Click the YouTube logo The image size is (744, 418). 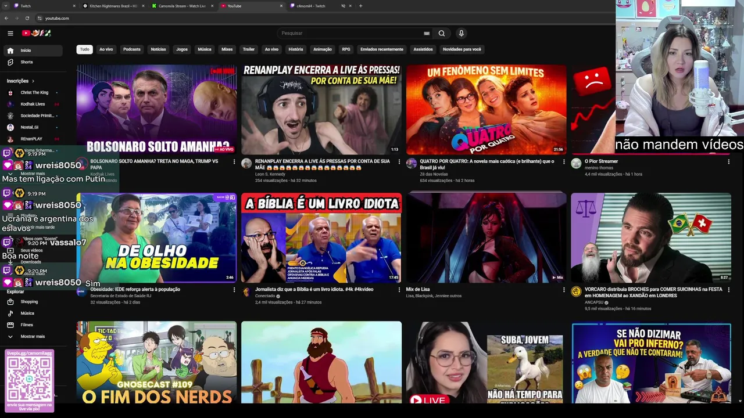pyautogui.click(x=37, y=33)
